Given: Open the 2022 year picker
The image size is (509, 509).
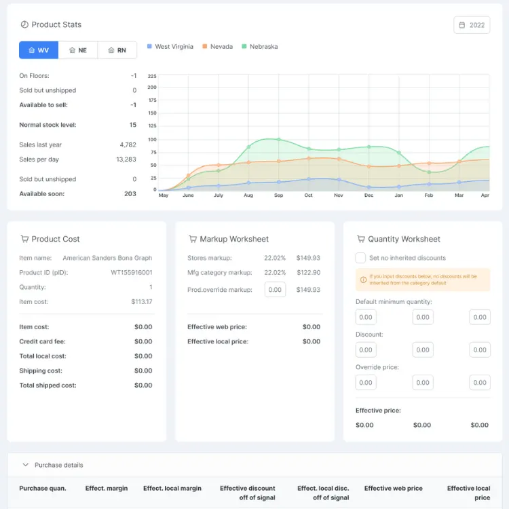Looking at the screenshot, I should (472, 25).
